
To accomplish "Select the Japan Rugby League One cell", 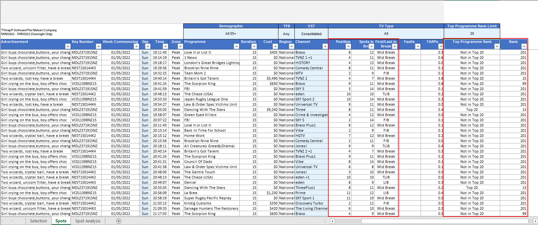I will pyautogui.click(x=211, y=99).
